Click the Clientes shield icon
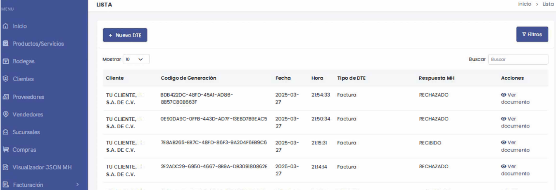Image resolution: width=556 pixels, height=190 pixels. [5, 79]
